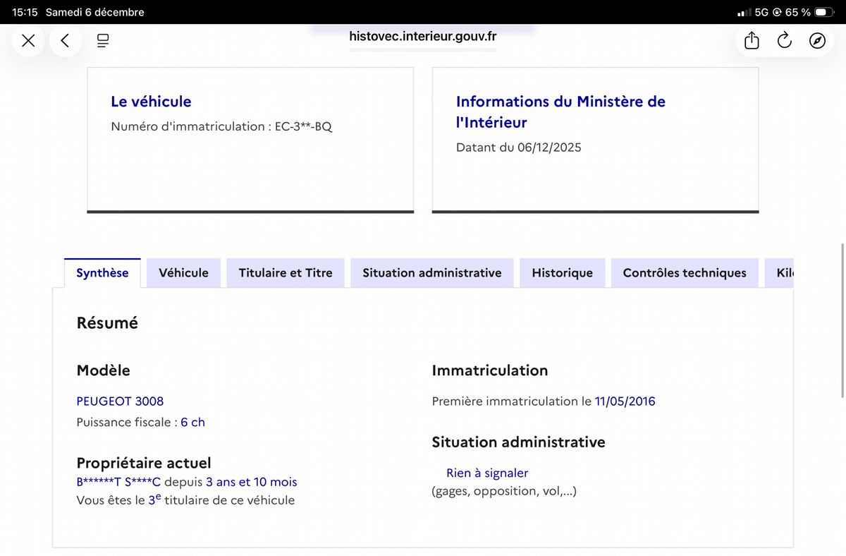Click the Datant du 06/12/2025 text
This screenshot has height=556, width=846.
[x=519, y=147]
